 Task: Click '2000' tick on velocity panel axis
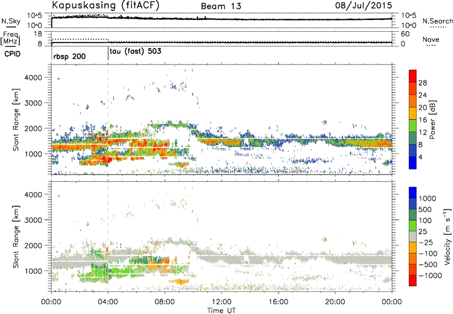[x=33, y=245]
